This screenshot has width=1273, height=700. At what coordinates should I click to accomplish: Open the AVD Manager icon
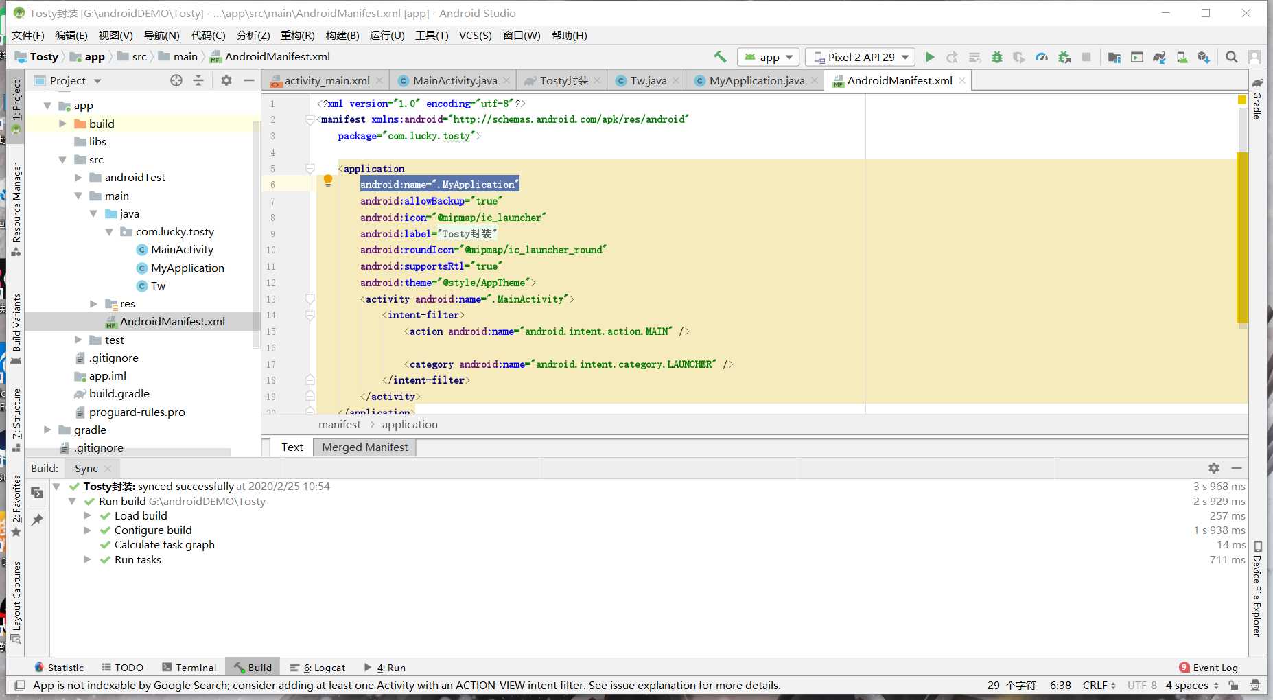pyautogui.click(x=1182, y=57)
